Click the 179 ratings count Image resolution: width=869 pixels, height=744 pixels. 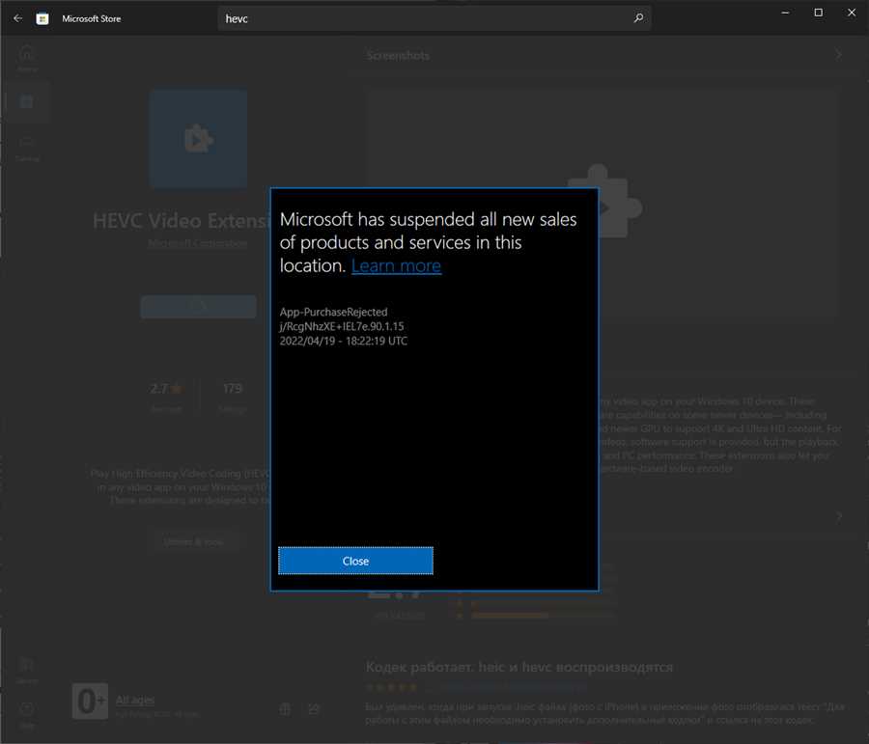[232, 389]
